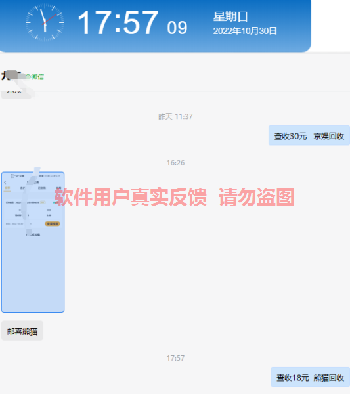Click the 昨天 11:37 timestamp
The image size is (350, 394).
click(175, 116)
